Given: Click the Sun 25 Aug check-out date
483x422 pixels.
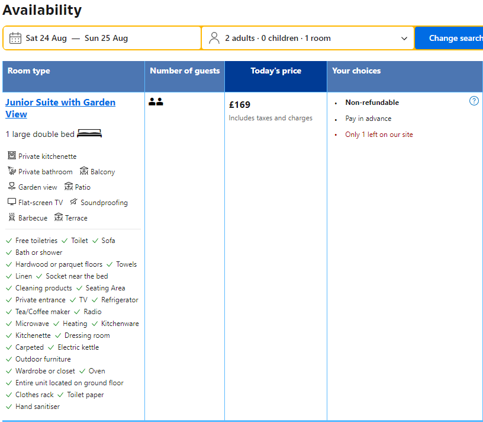Looking at the screenshot, I should pos(106,39).
